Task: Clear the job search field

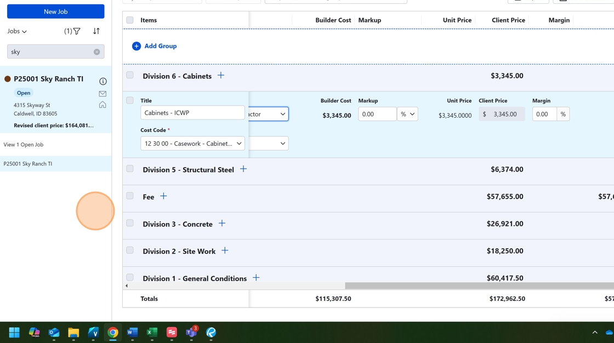Action: pos(96,52)
